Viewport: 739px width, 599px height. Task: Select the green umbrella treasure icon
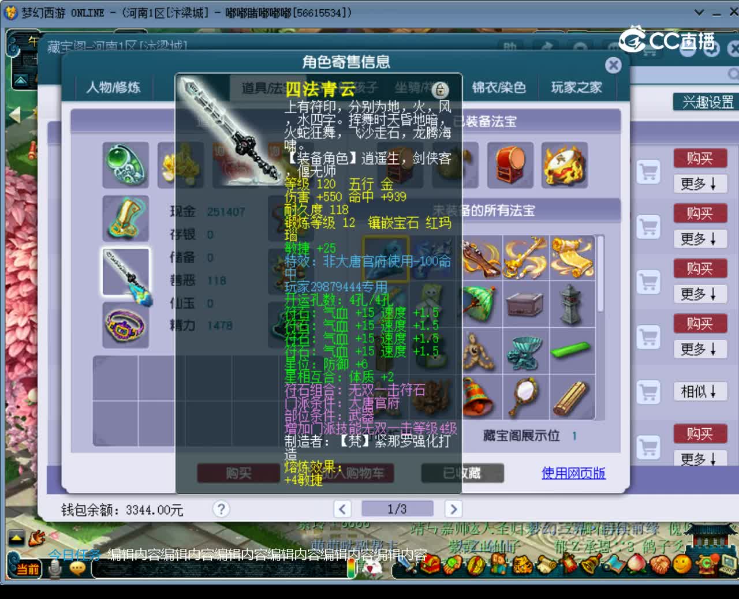pyautogui.click(x=479, y=304)
